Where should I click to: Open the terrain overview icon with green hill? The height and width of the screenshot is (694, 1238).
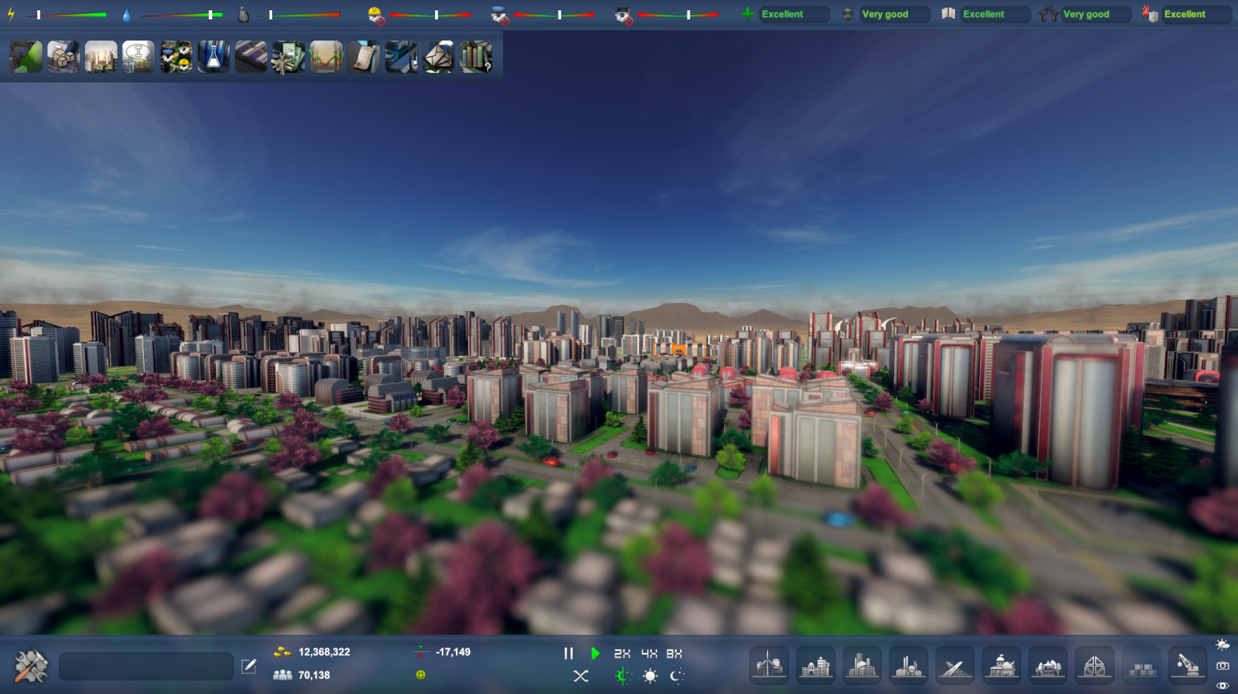pyautogui.click(x=26, y=57)
